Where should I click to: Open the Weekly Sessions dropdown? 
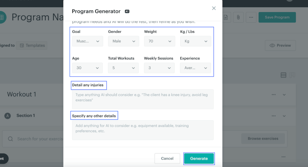click(x=159, y=68)
